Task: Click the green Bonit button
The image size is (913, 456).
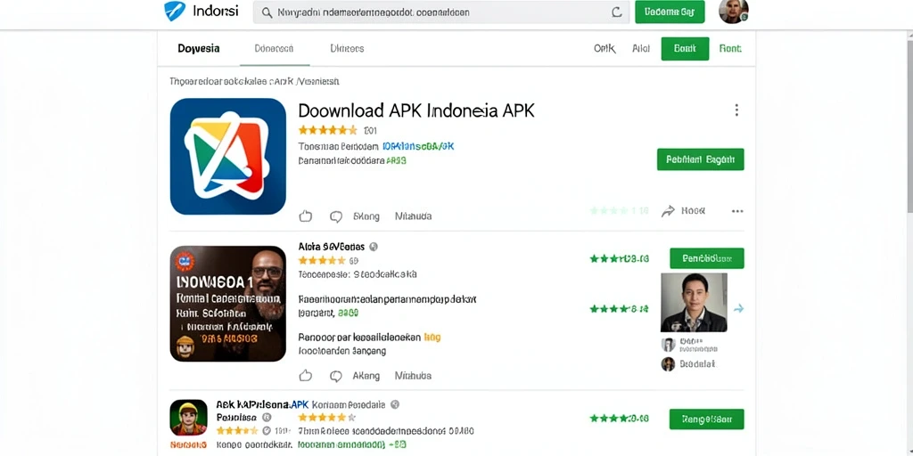Action: click(x=685, y=49)
